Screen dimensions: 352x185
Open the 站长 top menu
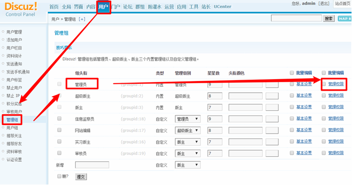pyautogui.click(x=206, y=7)
